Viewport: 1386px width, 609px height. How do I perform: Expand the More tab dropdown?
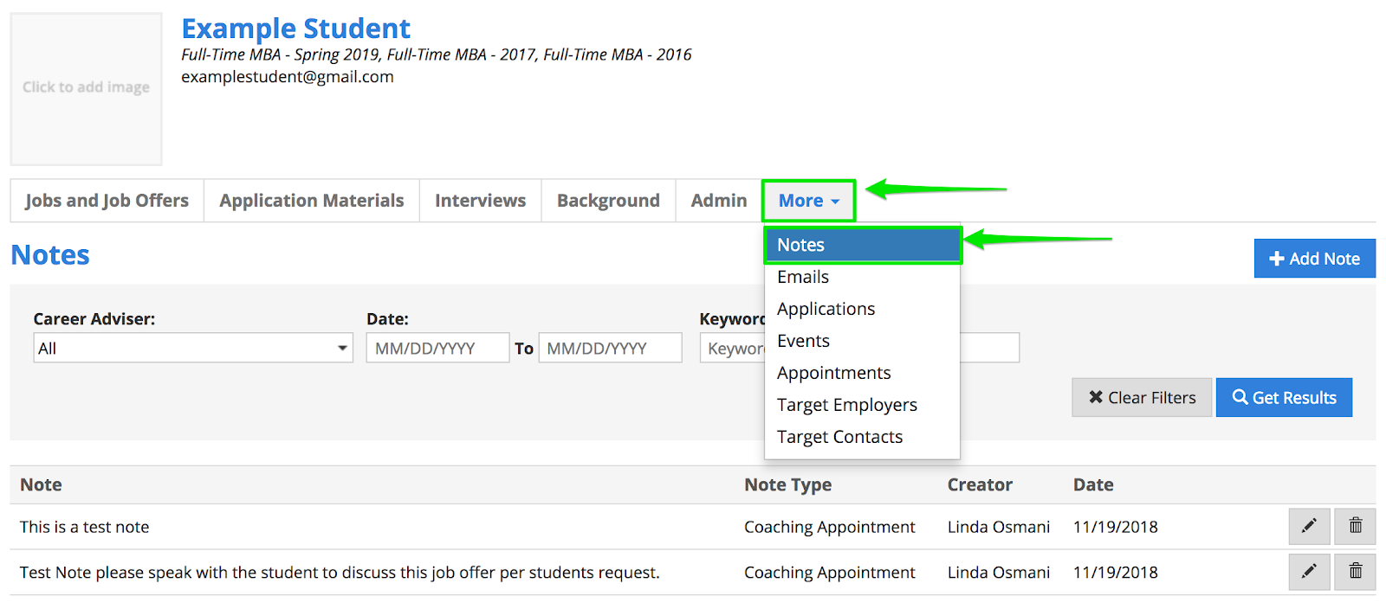(808, 201)
